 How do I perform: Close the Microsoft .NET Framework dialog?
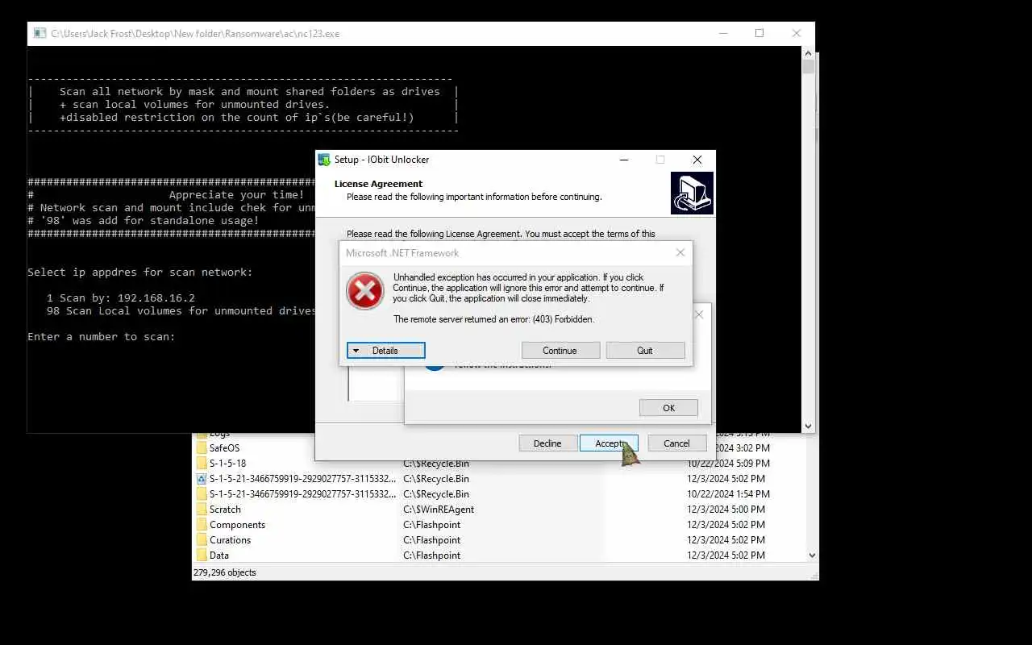680,252
